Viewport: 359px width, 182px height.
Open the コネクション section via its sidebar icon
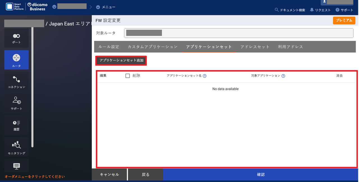pos(17,79)
